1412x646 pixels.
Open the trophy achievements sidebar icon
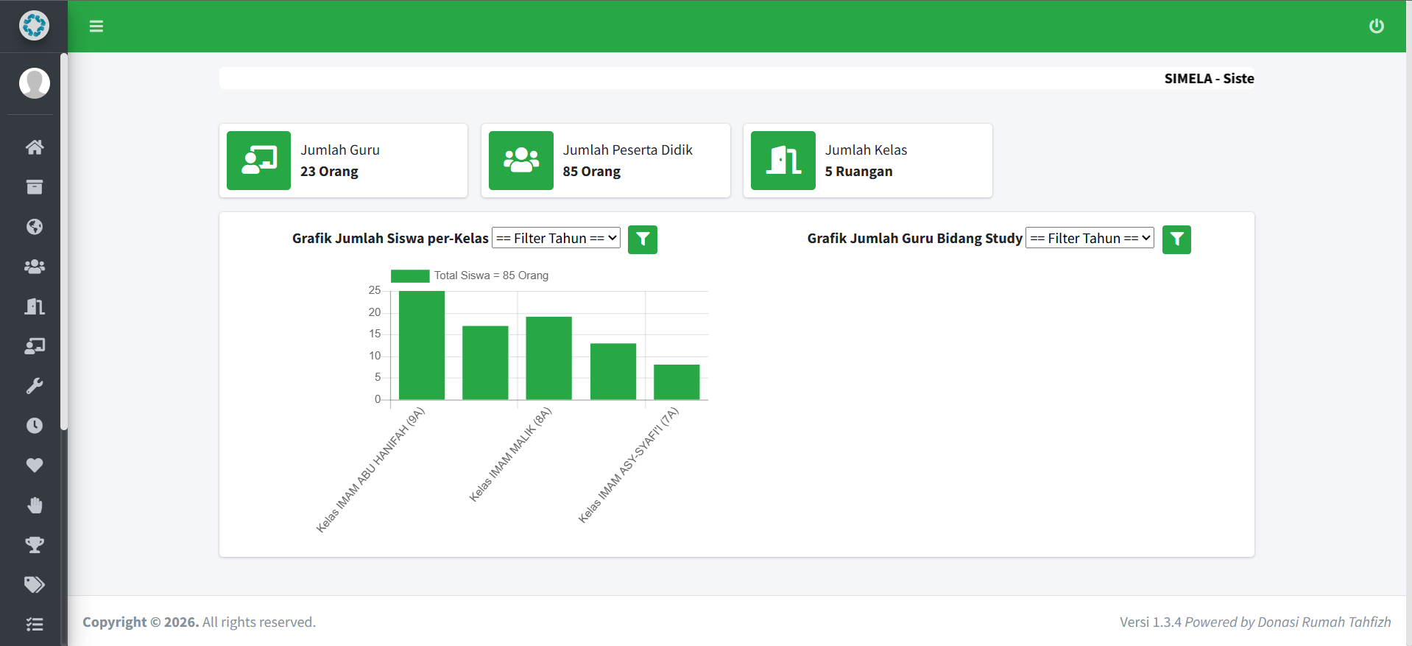34,545
